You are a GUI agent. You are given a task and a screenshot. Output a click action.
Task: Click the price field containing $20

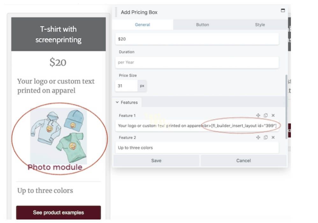tap(197, 39)
